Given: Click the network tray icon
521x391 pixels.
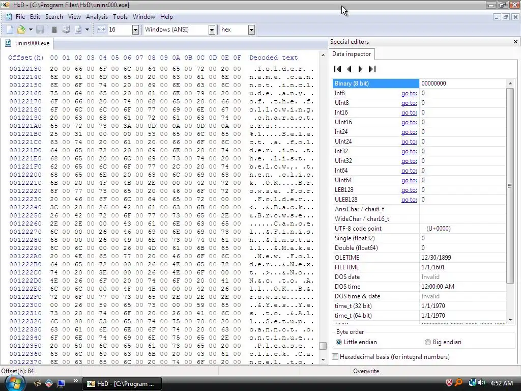Looking at the screenshot, I should (x=472, y=383).
